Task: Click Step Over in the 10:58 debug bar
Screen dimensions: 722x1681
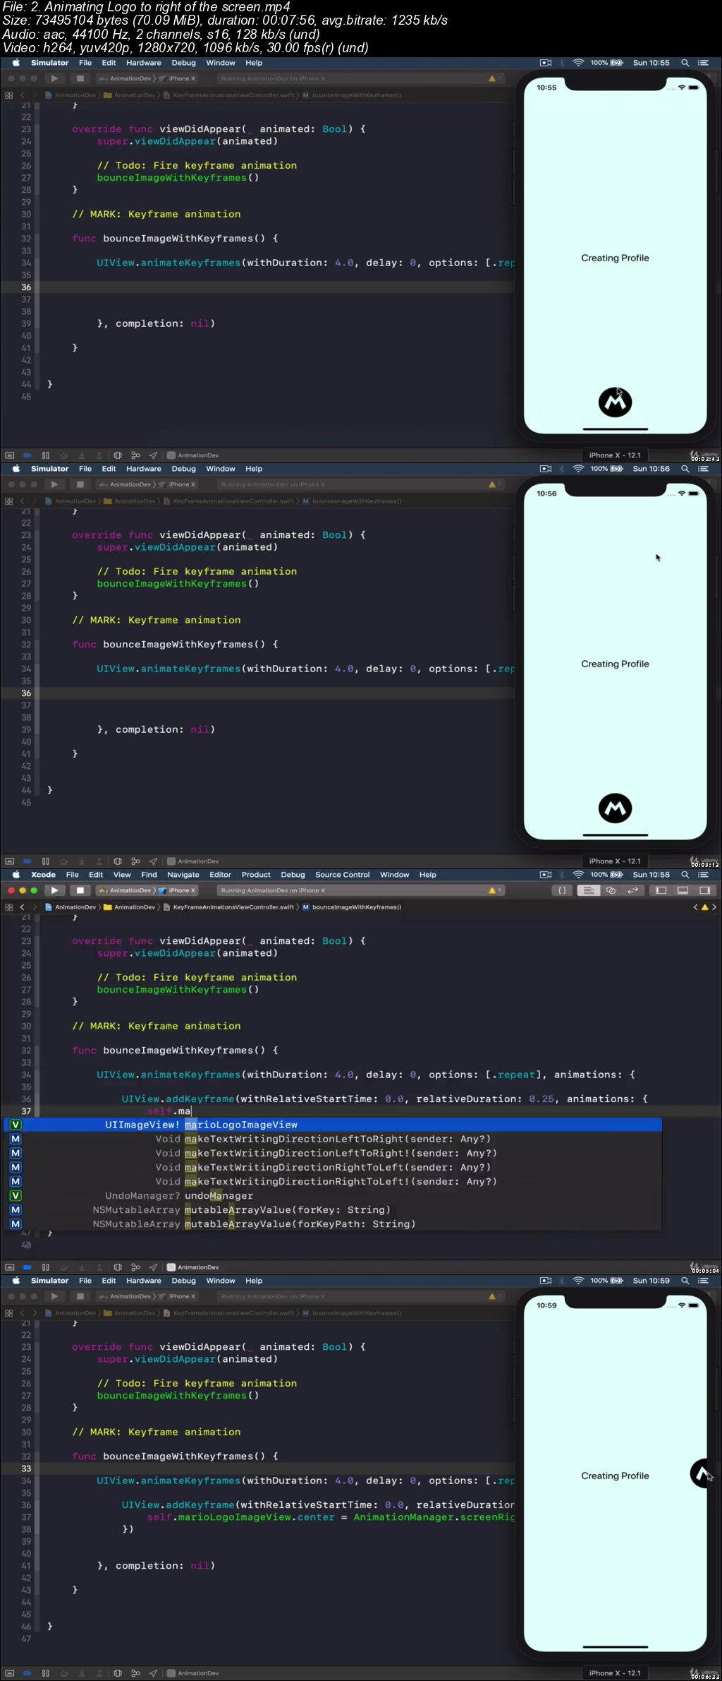Action: click(63, 1267)
